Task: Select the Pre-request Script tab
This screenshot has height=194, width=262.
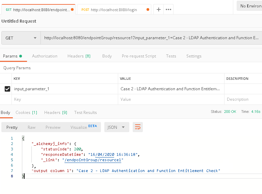Action: (139, 56)
